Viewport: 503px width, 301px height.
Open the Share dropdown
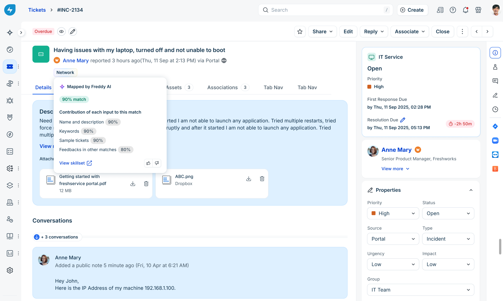click(322, 31)
